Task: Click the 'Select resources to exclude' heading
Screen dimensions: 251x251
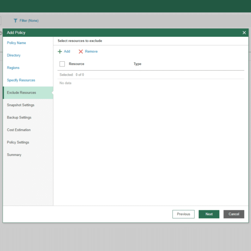Action: point(80,41)
